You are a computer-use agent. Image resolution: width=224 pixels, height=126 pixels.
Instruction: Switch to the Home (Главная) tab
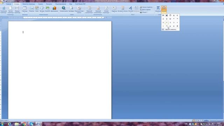click(8, 4)
